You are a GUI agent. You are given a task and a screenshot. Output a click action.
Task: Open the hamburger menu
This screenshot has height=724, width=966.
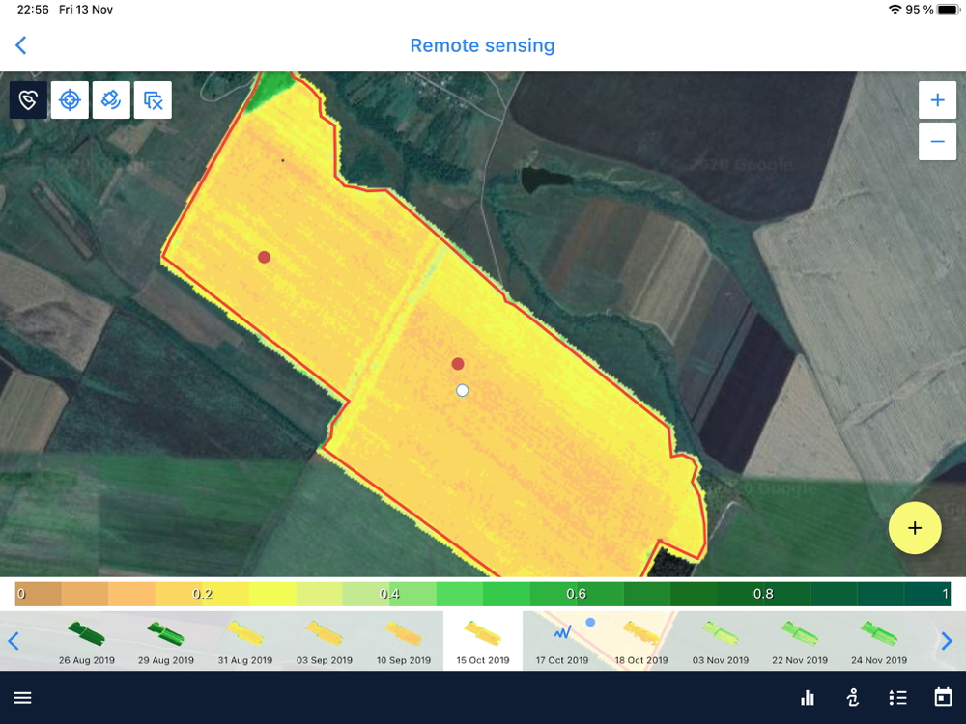[x=23, y=698]
